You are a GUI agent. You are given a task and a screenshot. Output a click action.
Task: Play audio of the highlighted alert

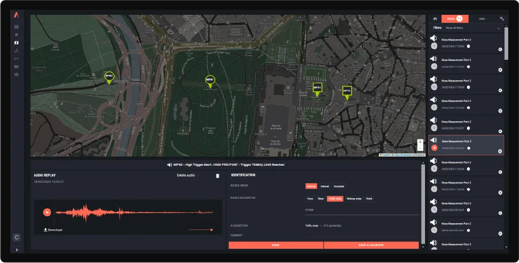(x=434, y=148)
